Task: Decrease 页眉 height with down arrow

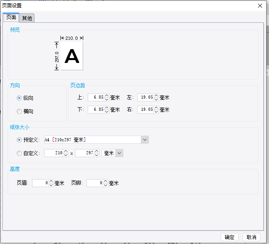Action: tap(51, 185)
